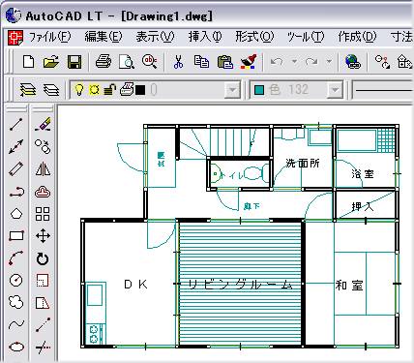Image resolution: width=414 pixels, height=363 pixels.
Task: Open the Undo history dropdown arrow
Action: [294, 61]
